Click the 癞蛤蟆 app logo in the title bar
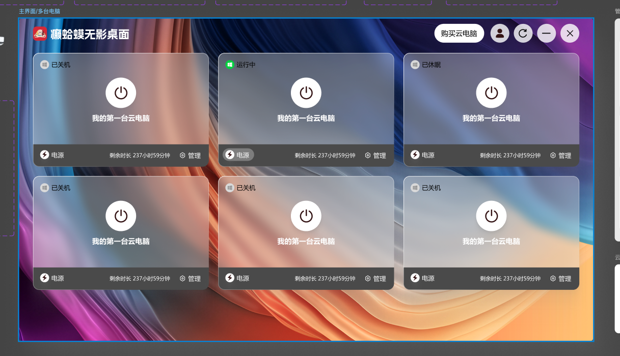 [41, 34]
